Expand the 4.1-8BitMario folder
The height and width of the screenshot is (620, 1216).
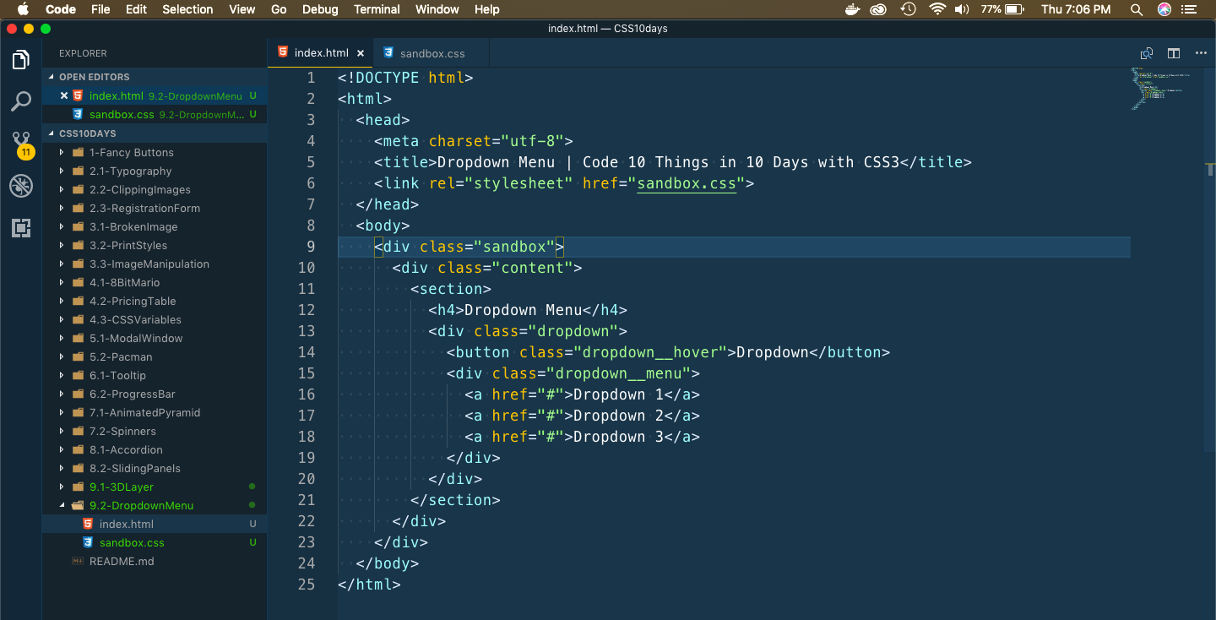point(155,282)
